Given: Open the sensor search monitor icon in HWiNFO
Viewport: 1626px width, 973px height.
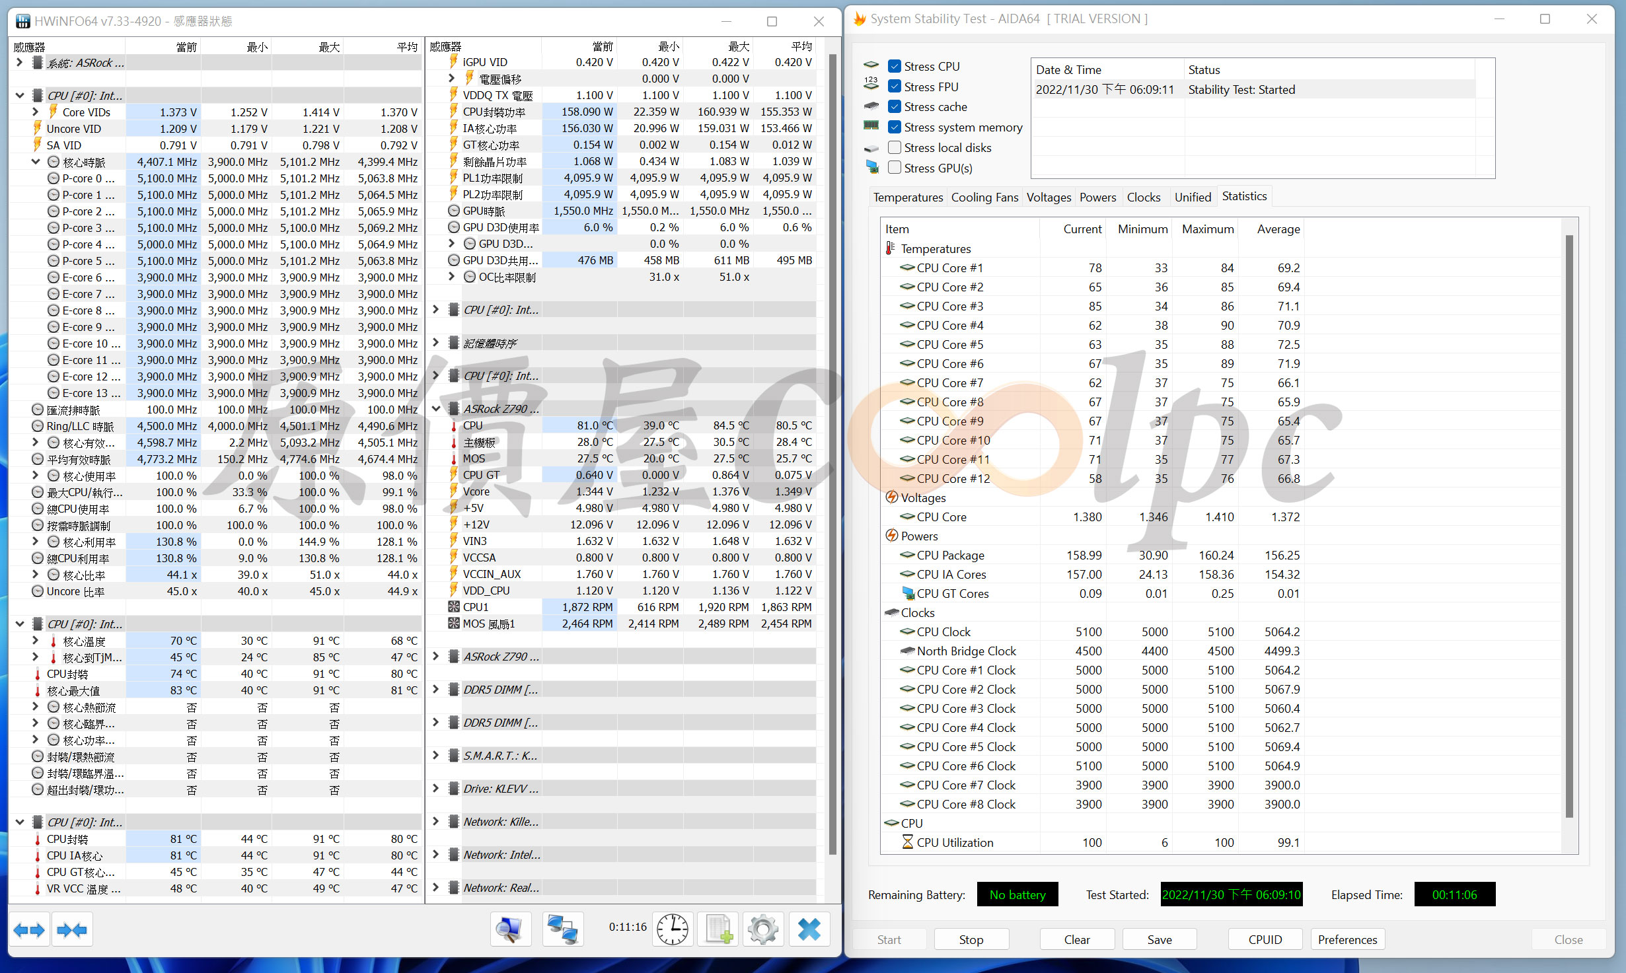Looking at the screenshot, I should (x=510, y=929).
